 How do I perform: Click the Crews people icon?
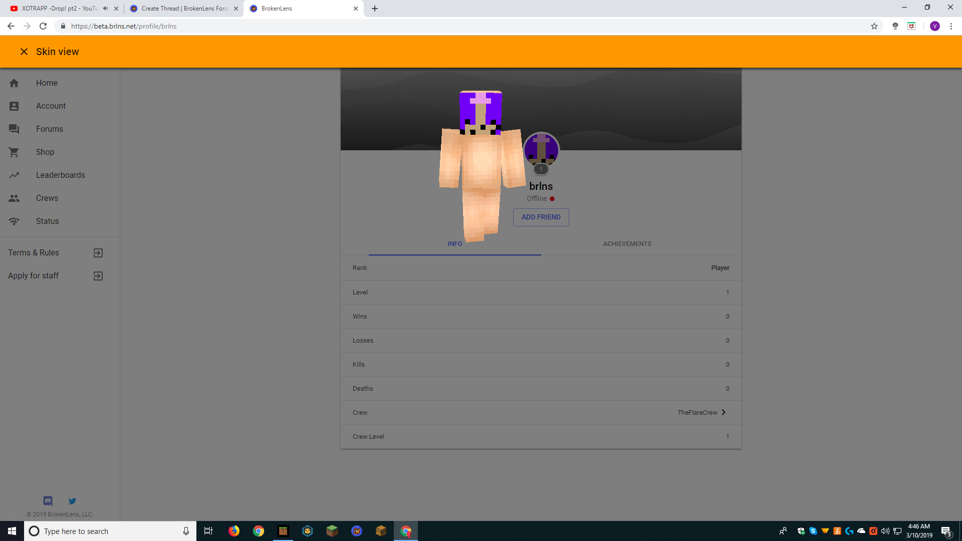[14, 198]
